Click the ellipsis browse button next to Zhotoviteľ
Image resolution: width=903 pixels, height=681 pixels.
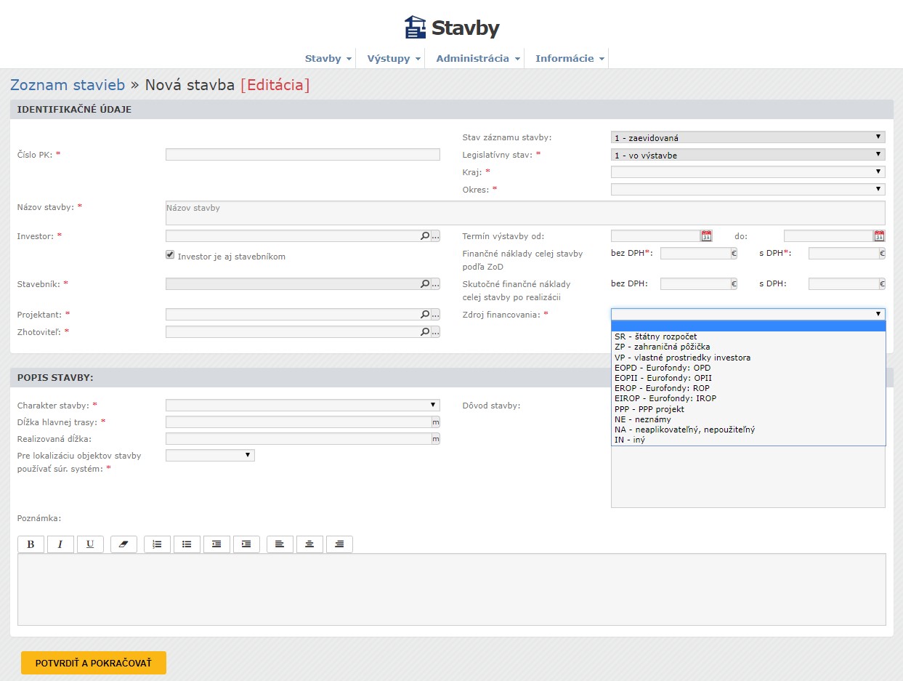(435, 332)
